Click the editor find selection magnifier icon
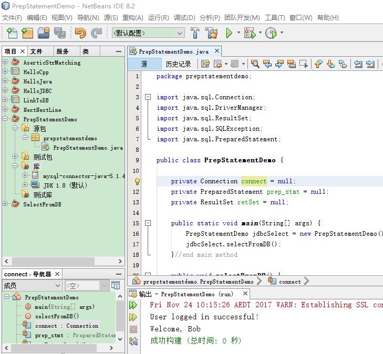This screenshot has height=354, width=383. [255, 64]
